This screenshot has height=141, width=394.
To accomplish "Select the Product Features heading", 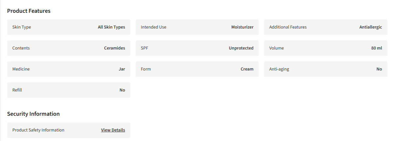I will [x=29, y=11].
